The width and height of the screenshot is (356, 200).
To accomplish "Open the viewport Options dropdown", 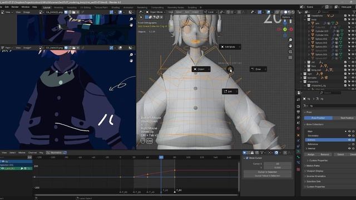I will (287, 17).
